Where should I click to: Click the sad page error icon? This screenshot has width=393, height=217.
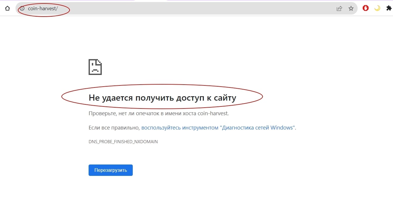tap(95, 67)
